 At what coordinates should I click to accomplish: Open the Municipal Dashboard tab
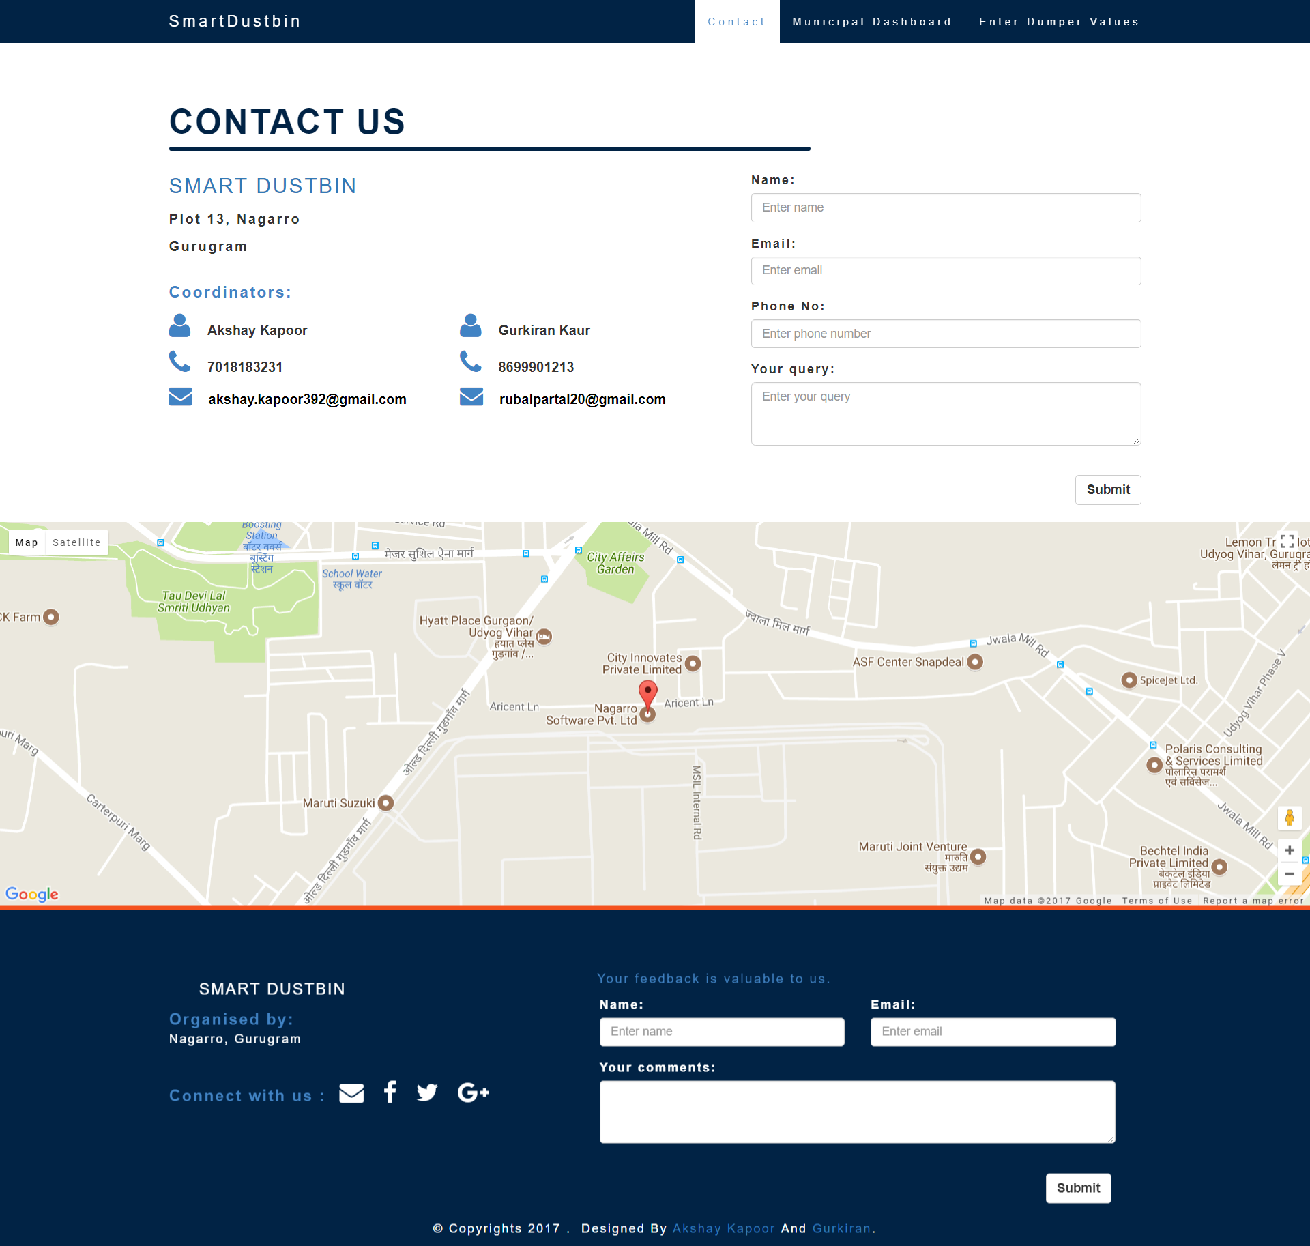[871, 22]
